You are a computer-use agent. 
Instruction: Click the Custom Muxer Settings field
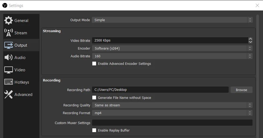tap(172, 123)
